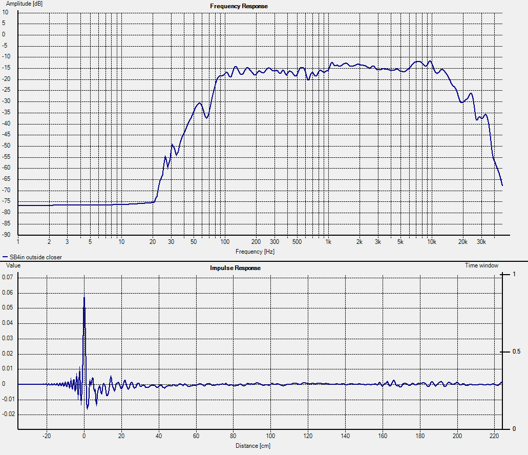The height and width of the screenshot is (455, 528).
Task: Click the "1" time window scale label
Action: [x=514, y=274]
